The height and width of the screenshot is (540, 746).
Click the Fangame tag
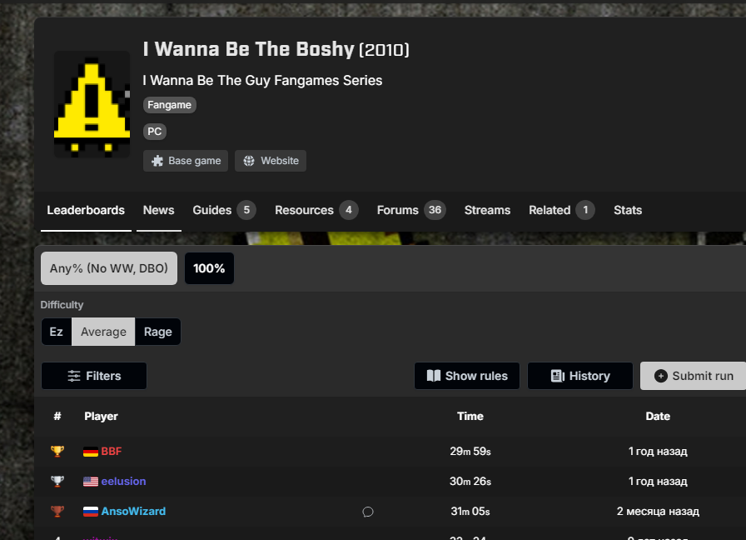tap(169, 105)
